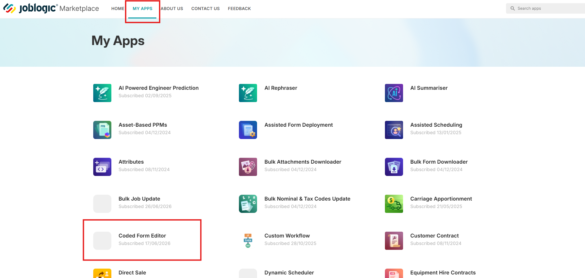The width and height of the screenshot is (585, 278).
Task: Go to the Home menu item
Action: point(118,8)
